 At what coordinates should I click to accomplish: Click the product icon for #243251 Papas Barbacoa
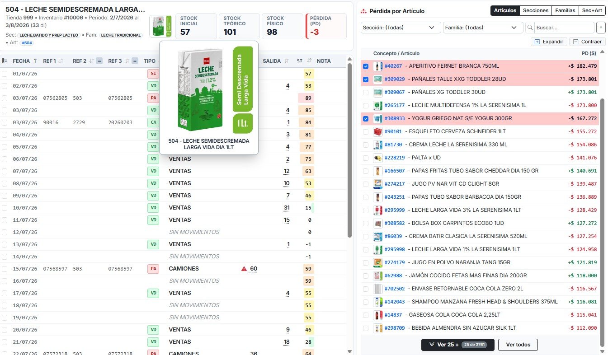coord(378,197)
